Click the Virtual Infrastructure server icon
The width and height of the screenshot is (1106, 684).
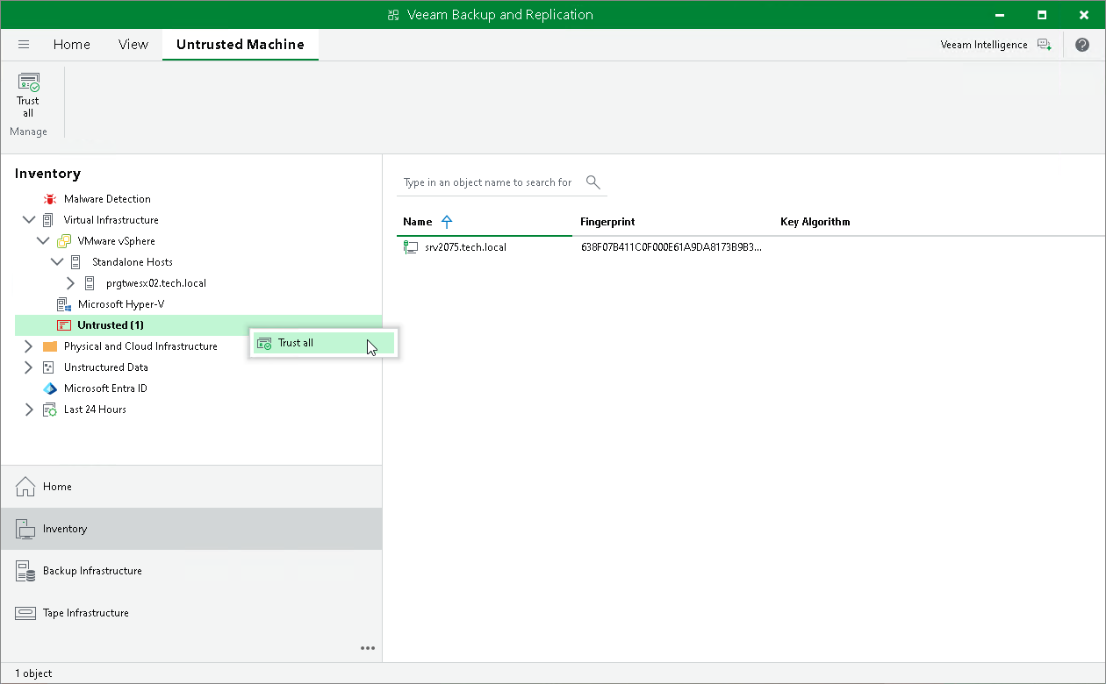click(49, 220)
